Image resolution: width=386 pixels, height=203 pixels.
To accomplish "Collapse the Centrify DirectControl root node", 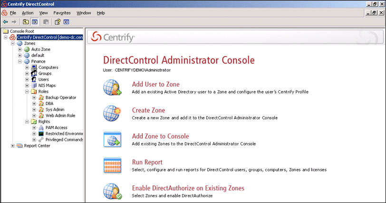I will pos(5,38).
